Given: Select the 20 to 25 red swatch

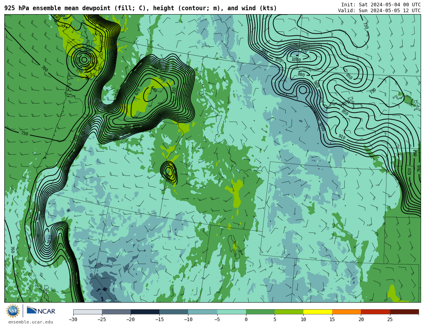Looking at the screenshot, I should (375, 312).
